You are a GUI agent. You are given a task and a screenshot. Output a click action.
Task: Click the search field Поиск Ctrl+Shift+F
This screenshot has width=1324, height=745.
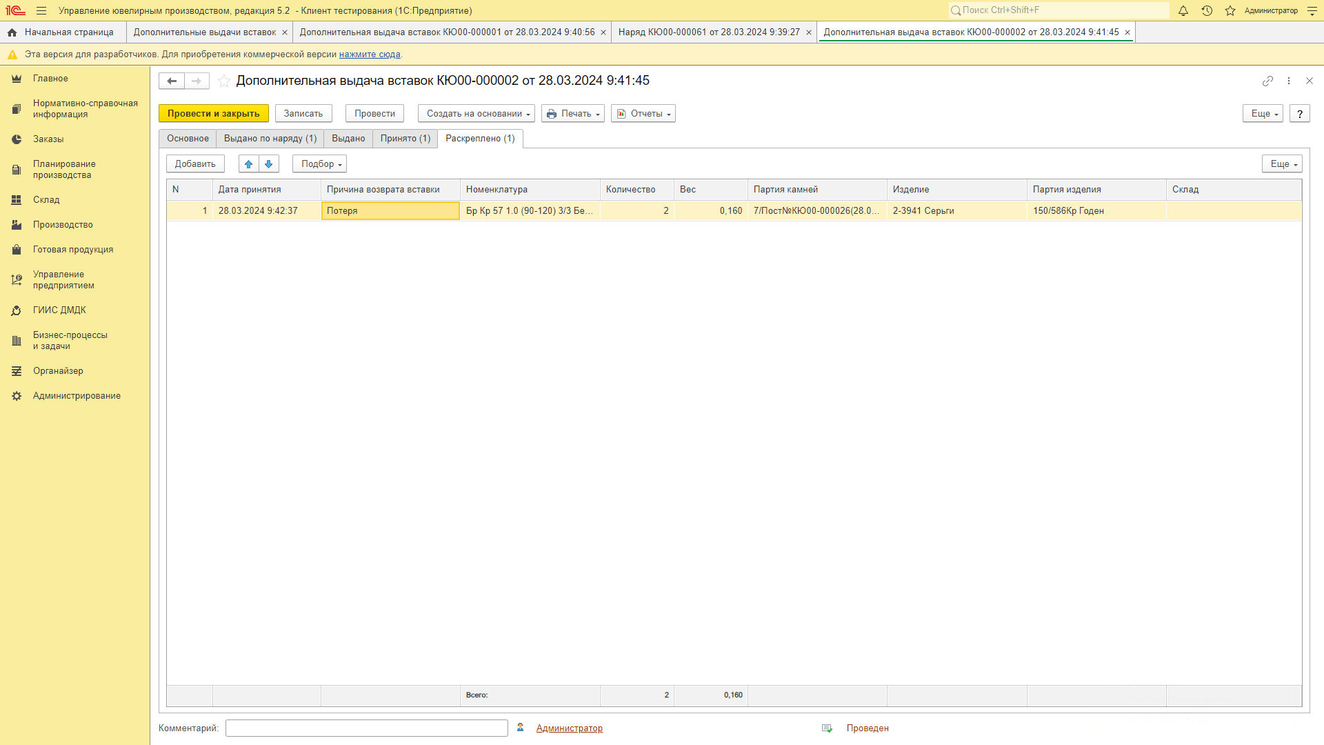[1059, 10]
